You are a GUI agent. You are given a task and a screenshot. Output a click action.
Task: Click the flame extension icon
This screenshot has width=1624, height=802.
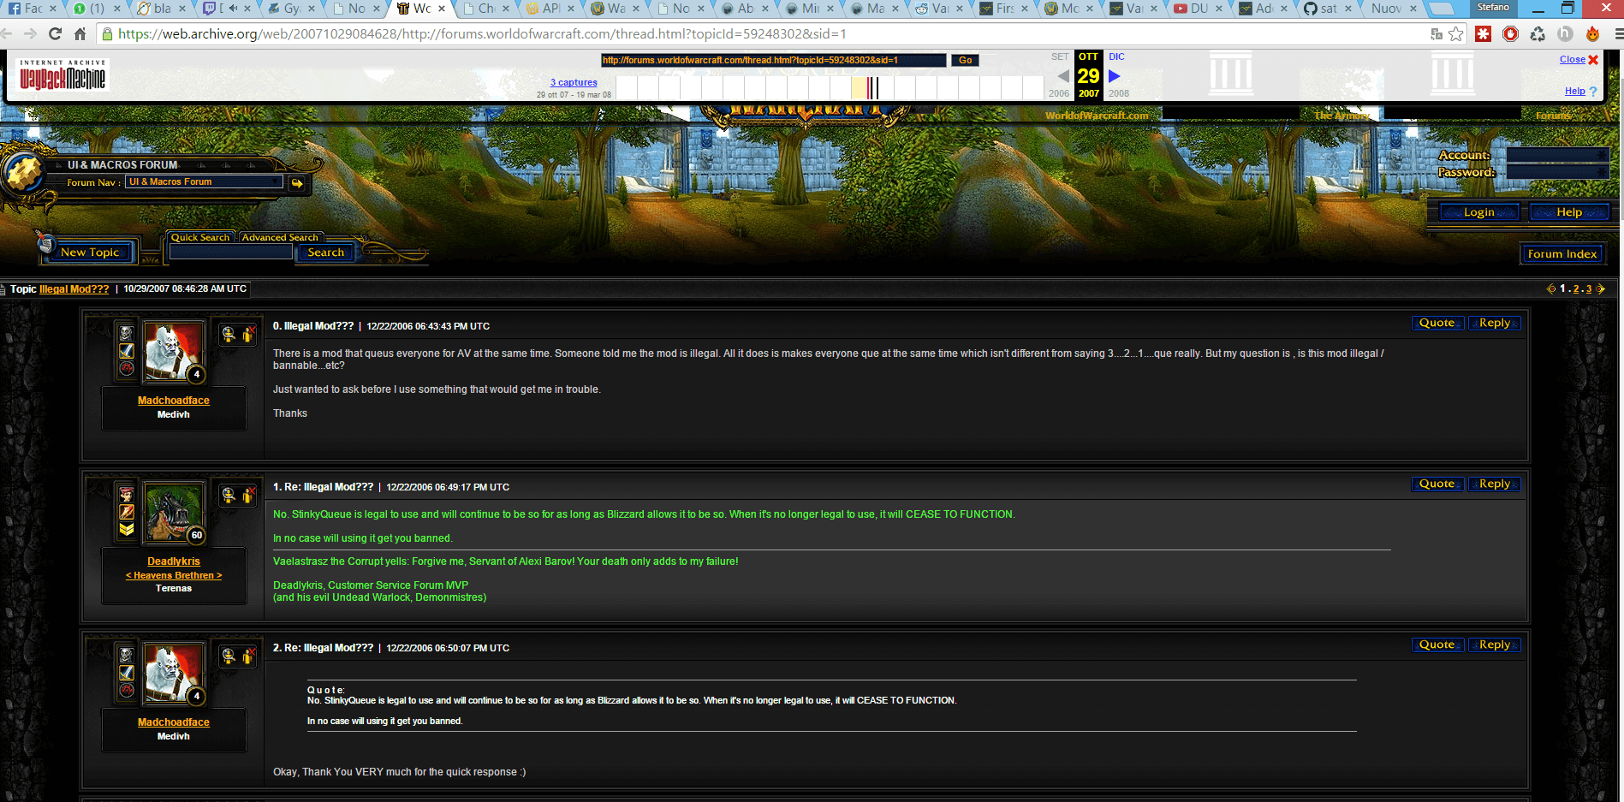1593,34
